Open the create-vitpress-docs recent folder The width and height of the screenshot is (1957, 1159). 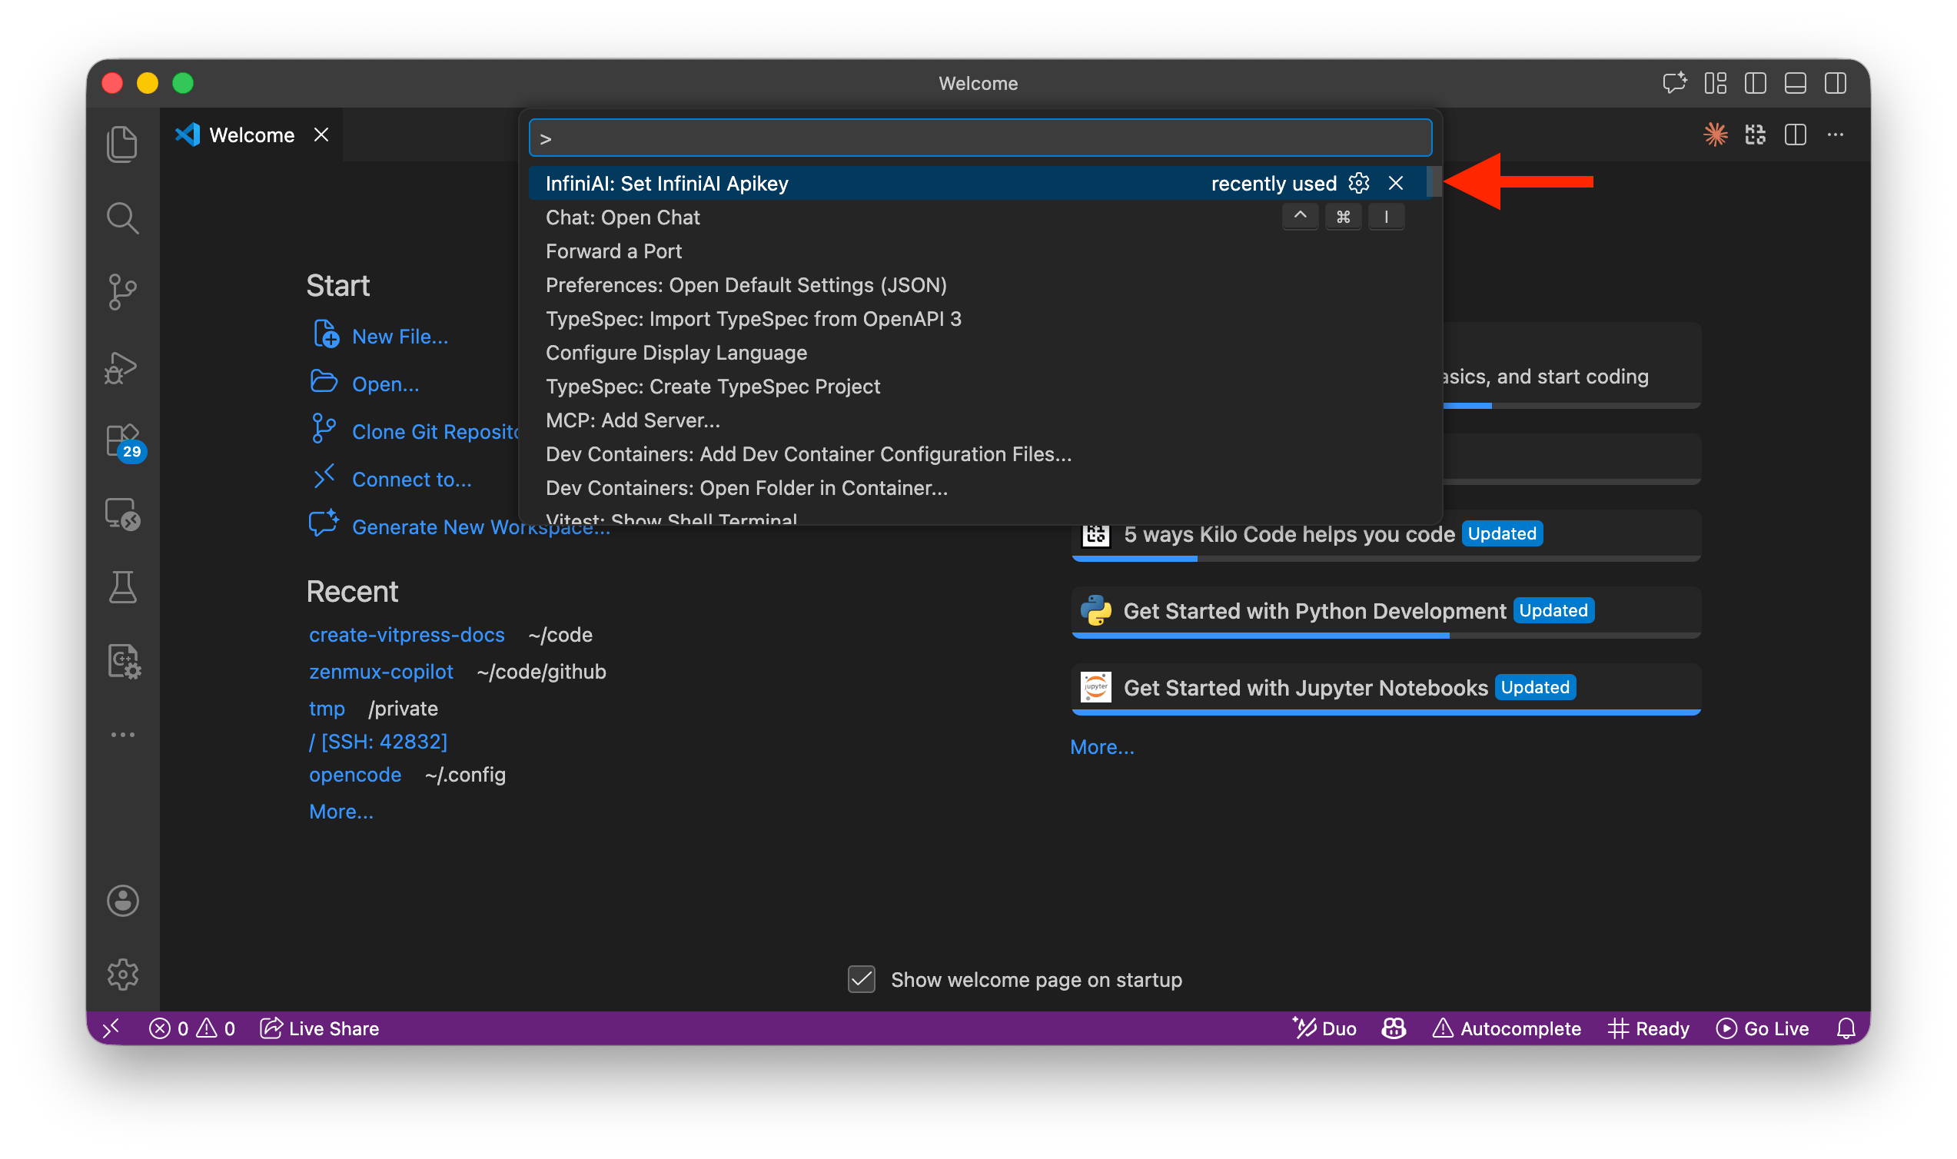406,634
